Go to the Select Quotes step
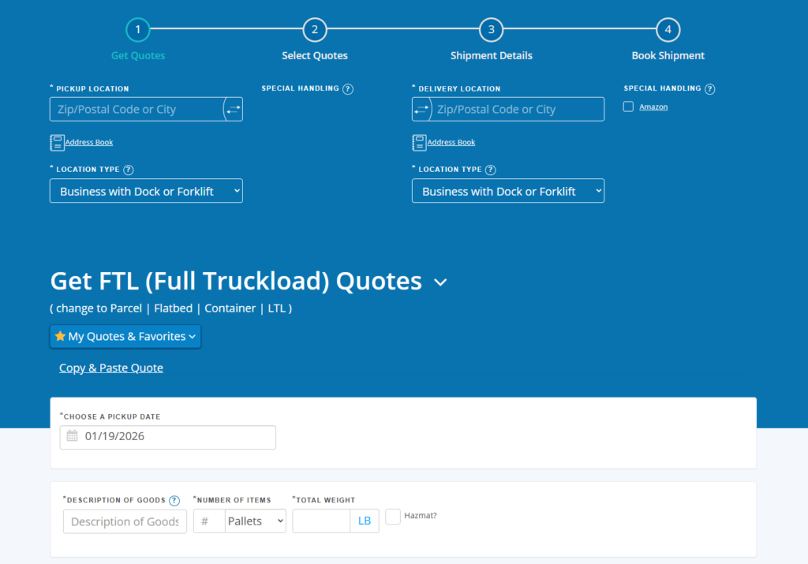The image size is (808, 564). tap(314, 29)
